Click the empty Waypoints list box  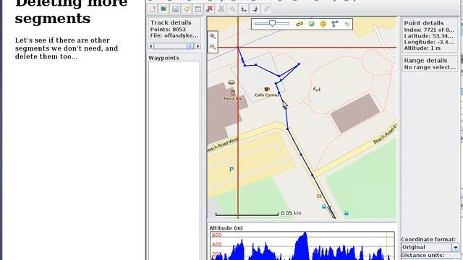(174, 160)
